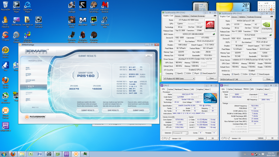
Task: Select Caches tab in left CPU-Z window
Action: pyautogui.click(x=170, y=89)
